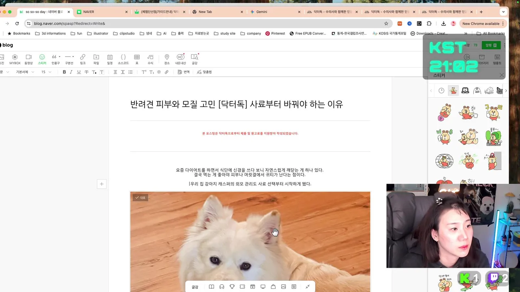This screenshot has width=520, height=292.
Task: Click the trophy icon in 글감 bar
Action: (232, 287)
